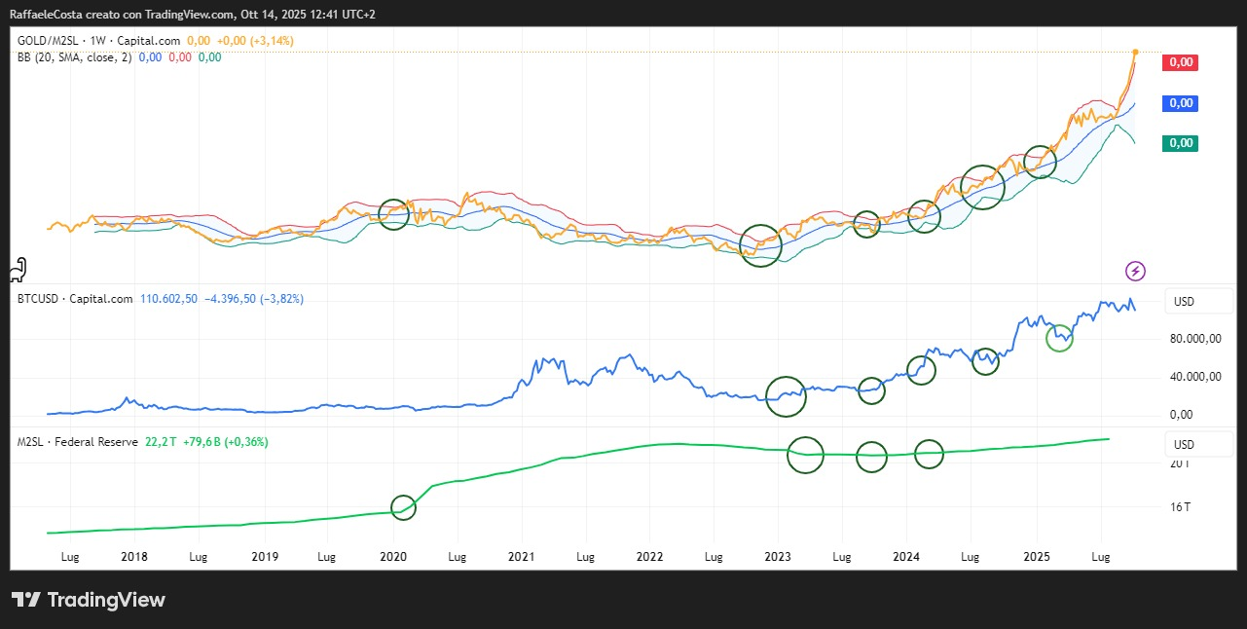Open the USD currency selector in M2SL pane
This screenshot has width=1247, height=629.
(1184, 445)
